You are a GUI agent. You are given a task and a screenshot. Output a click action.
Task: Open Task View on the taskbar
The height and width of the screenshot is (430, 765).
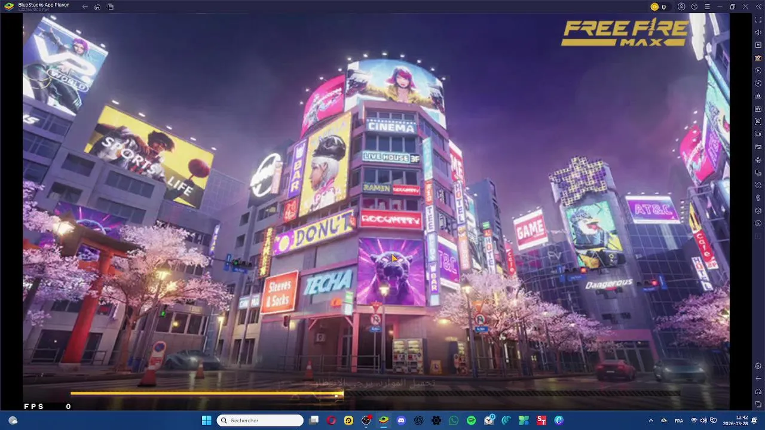[x=314, y=420]
